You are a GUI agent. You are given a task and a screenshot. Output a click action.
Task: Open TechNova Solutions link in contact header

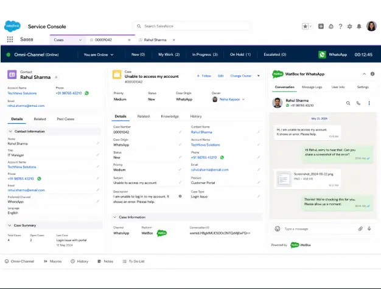(x=22, y=93)
